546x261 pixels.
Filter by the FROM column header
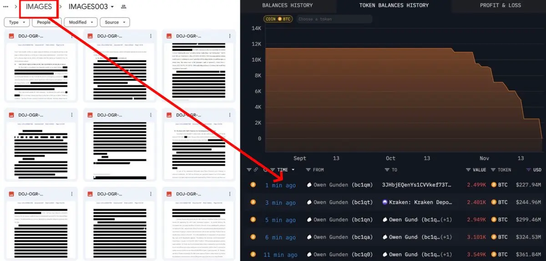click(315, 170)
